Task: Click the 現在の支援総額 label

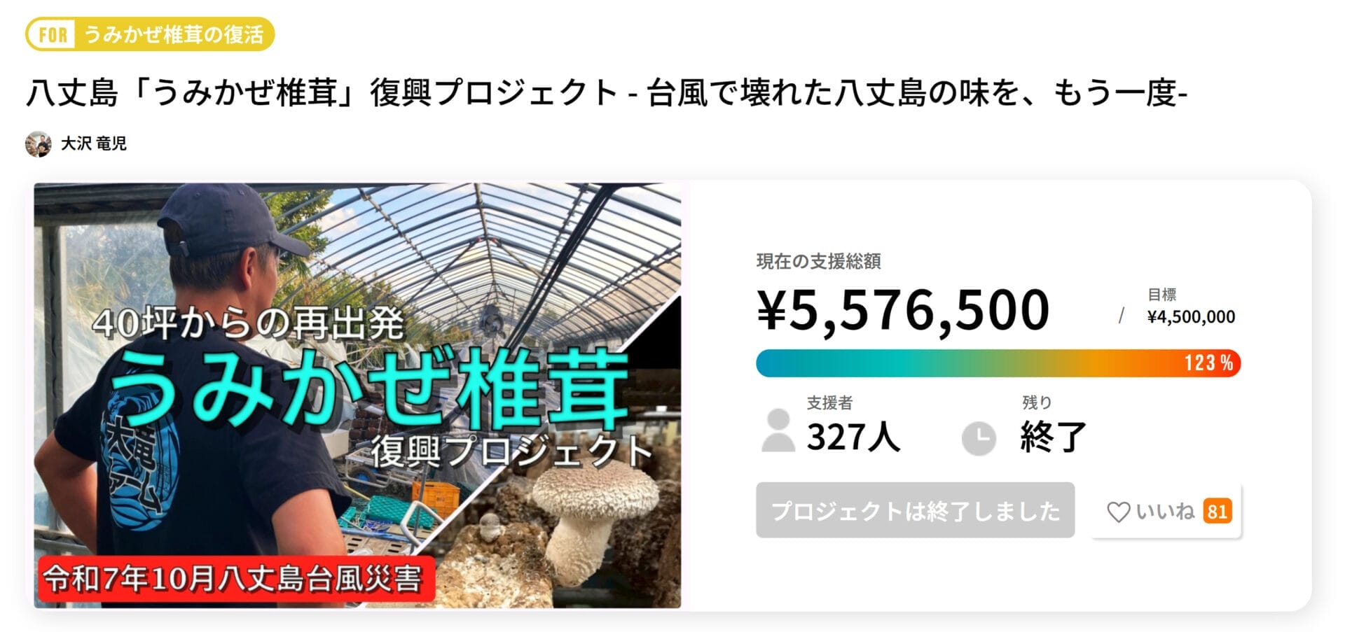Action: [x=818, y=262]
